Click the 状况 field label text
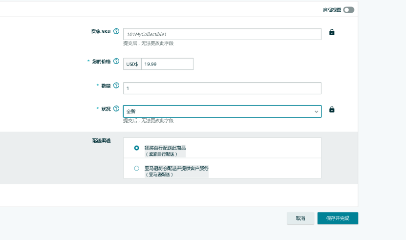The image size is (406, 240). [106, 109]
